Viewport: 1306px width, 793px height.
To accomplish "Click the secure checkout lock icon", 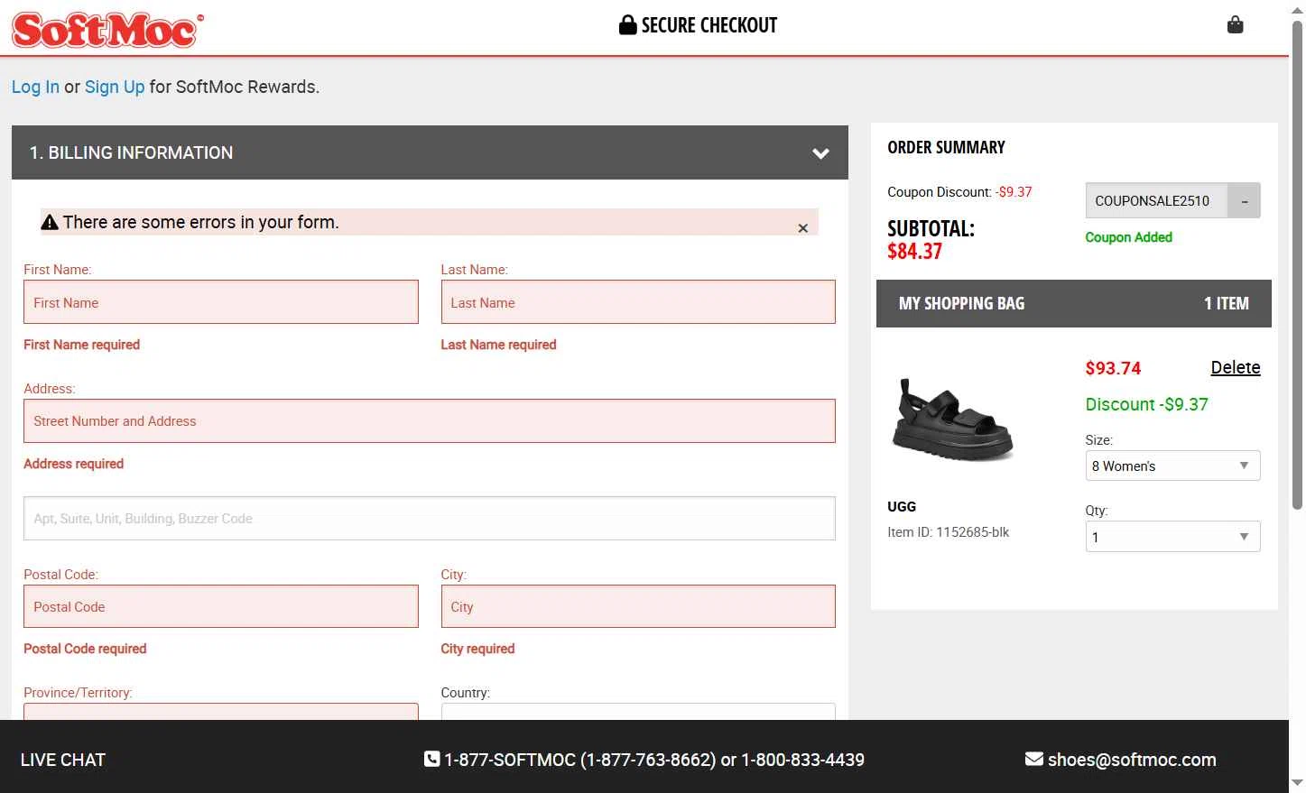I will 627,25.
